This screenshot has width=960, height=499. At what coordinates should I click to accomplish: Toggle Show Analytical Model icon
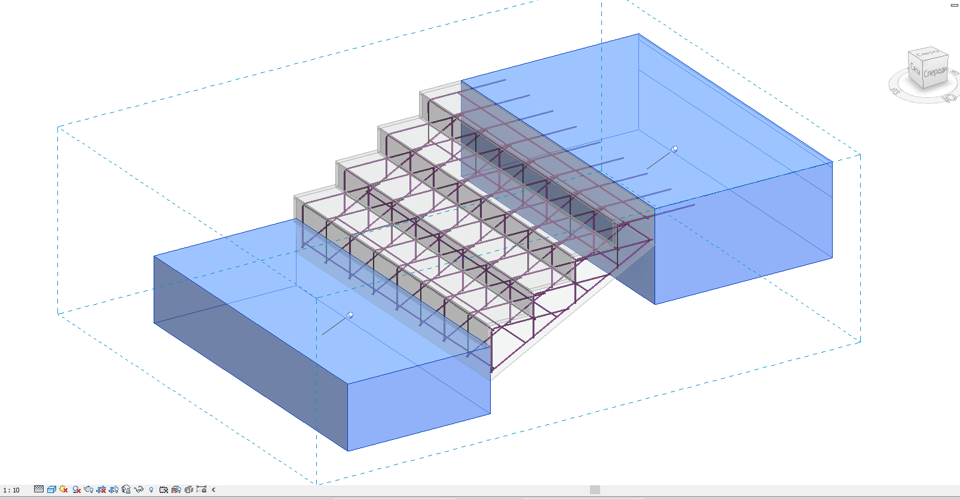tap(176, 489)
